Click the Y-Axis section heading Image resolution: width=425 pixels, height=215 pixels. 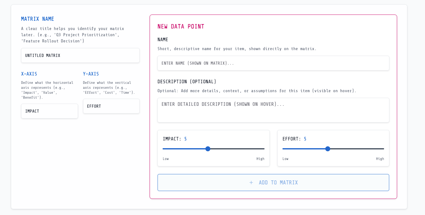(91, 74)
